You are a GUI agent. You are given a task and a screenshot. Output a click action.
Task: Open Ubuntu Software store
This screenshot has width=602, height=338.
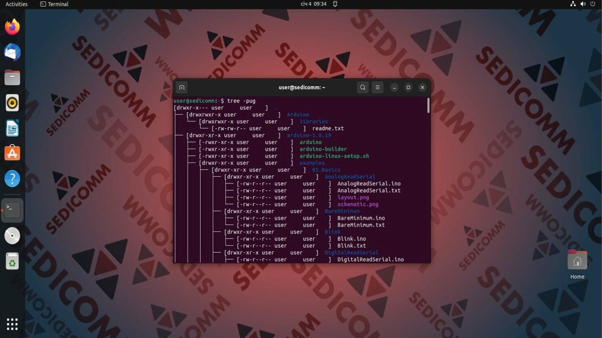point(12,153)
